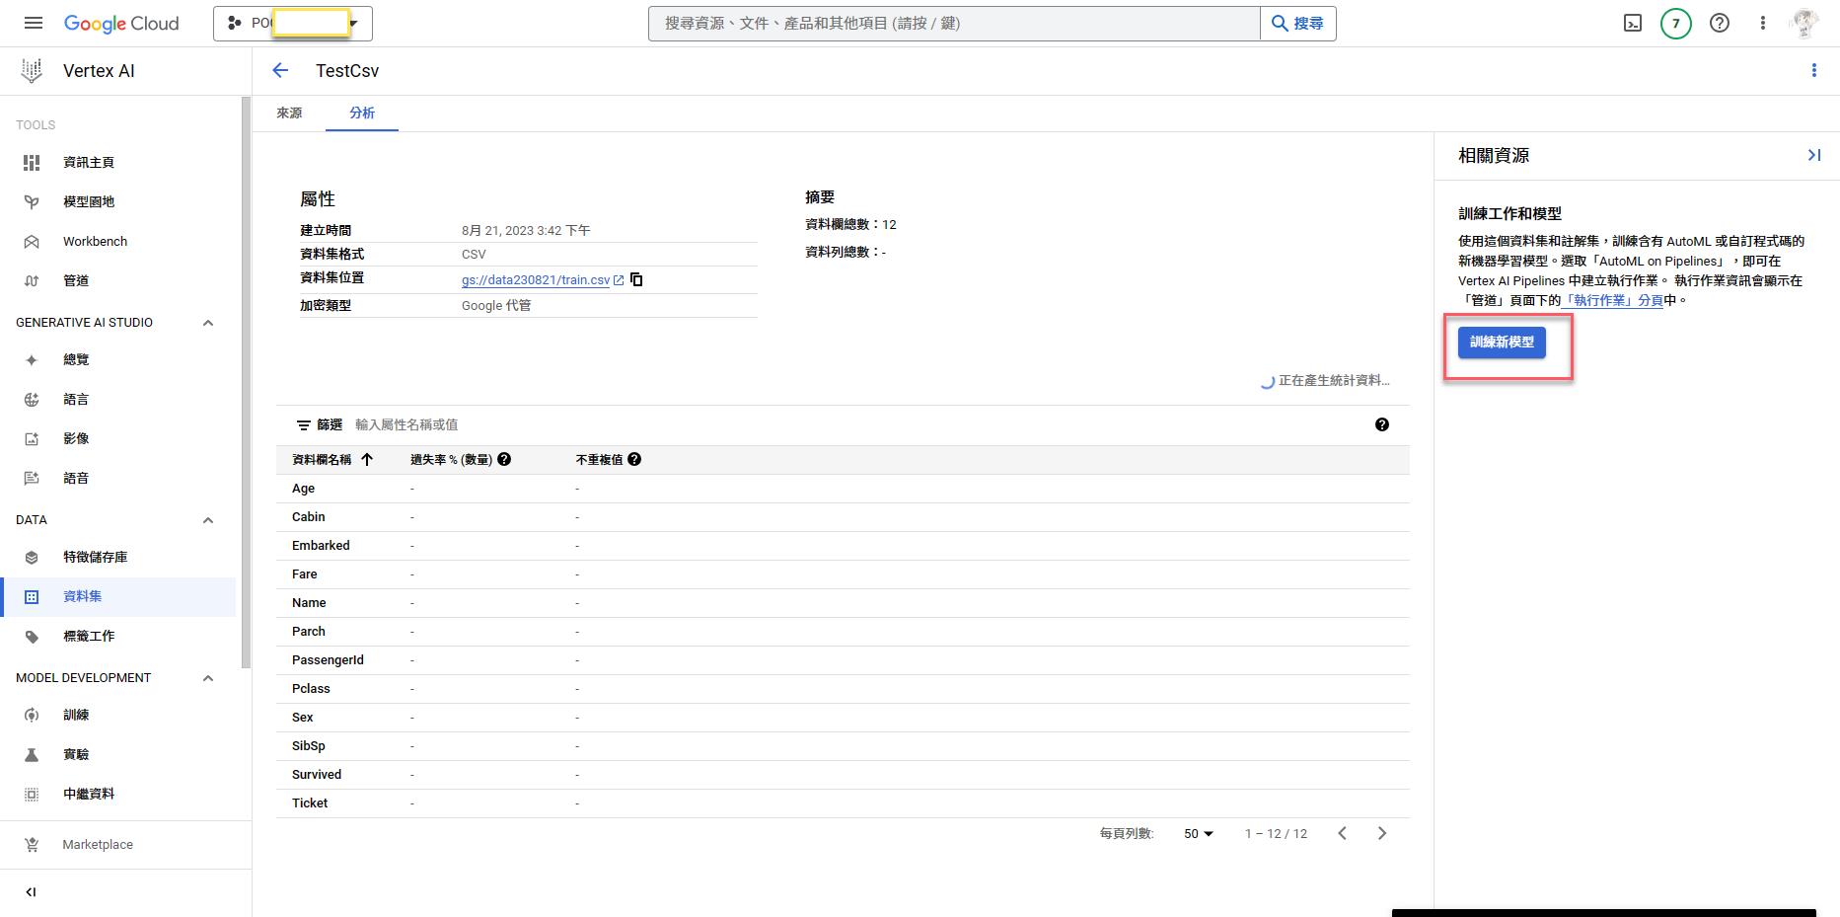Collapse the related resources side panel
The image size is (1840, 917).
click(x=1813, y=155)
